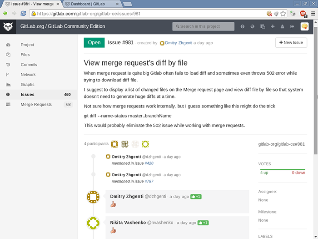
Task: Click third faded participant avatar
Action: [135, 144]
